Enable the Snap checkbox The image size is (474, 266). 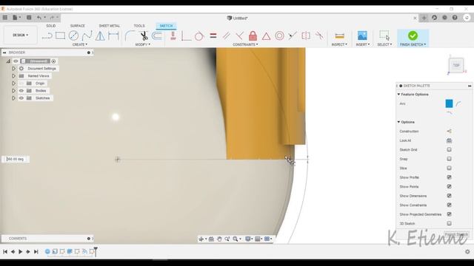point(450,159)
